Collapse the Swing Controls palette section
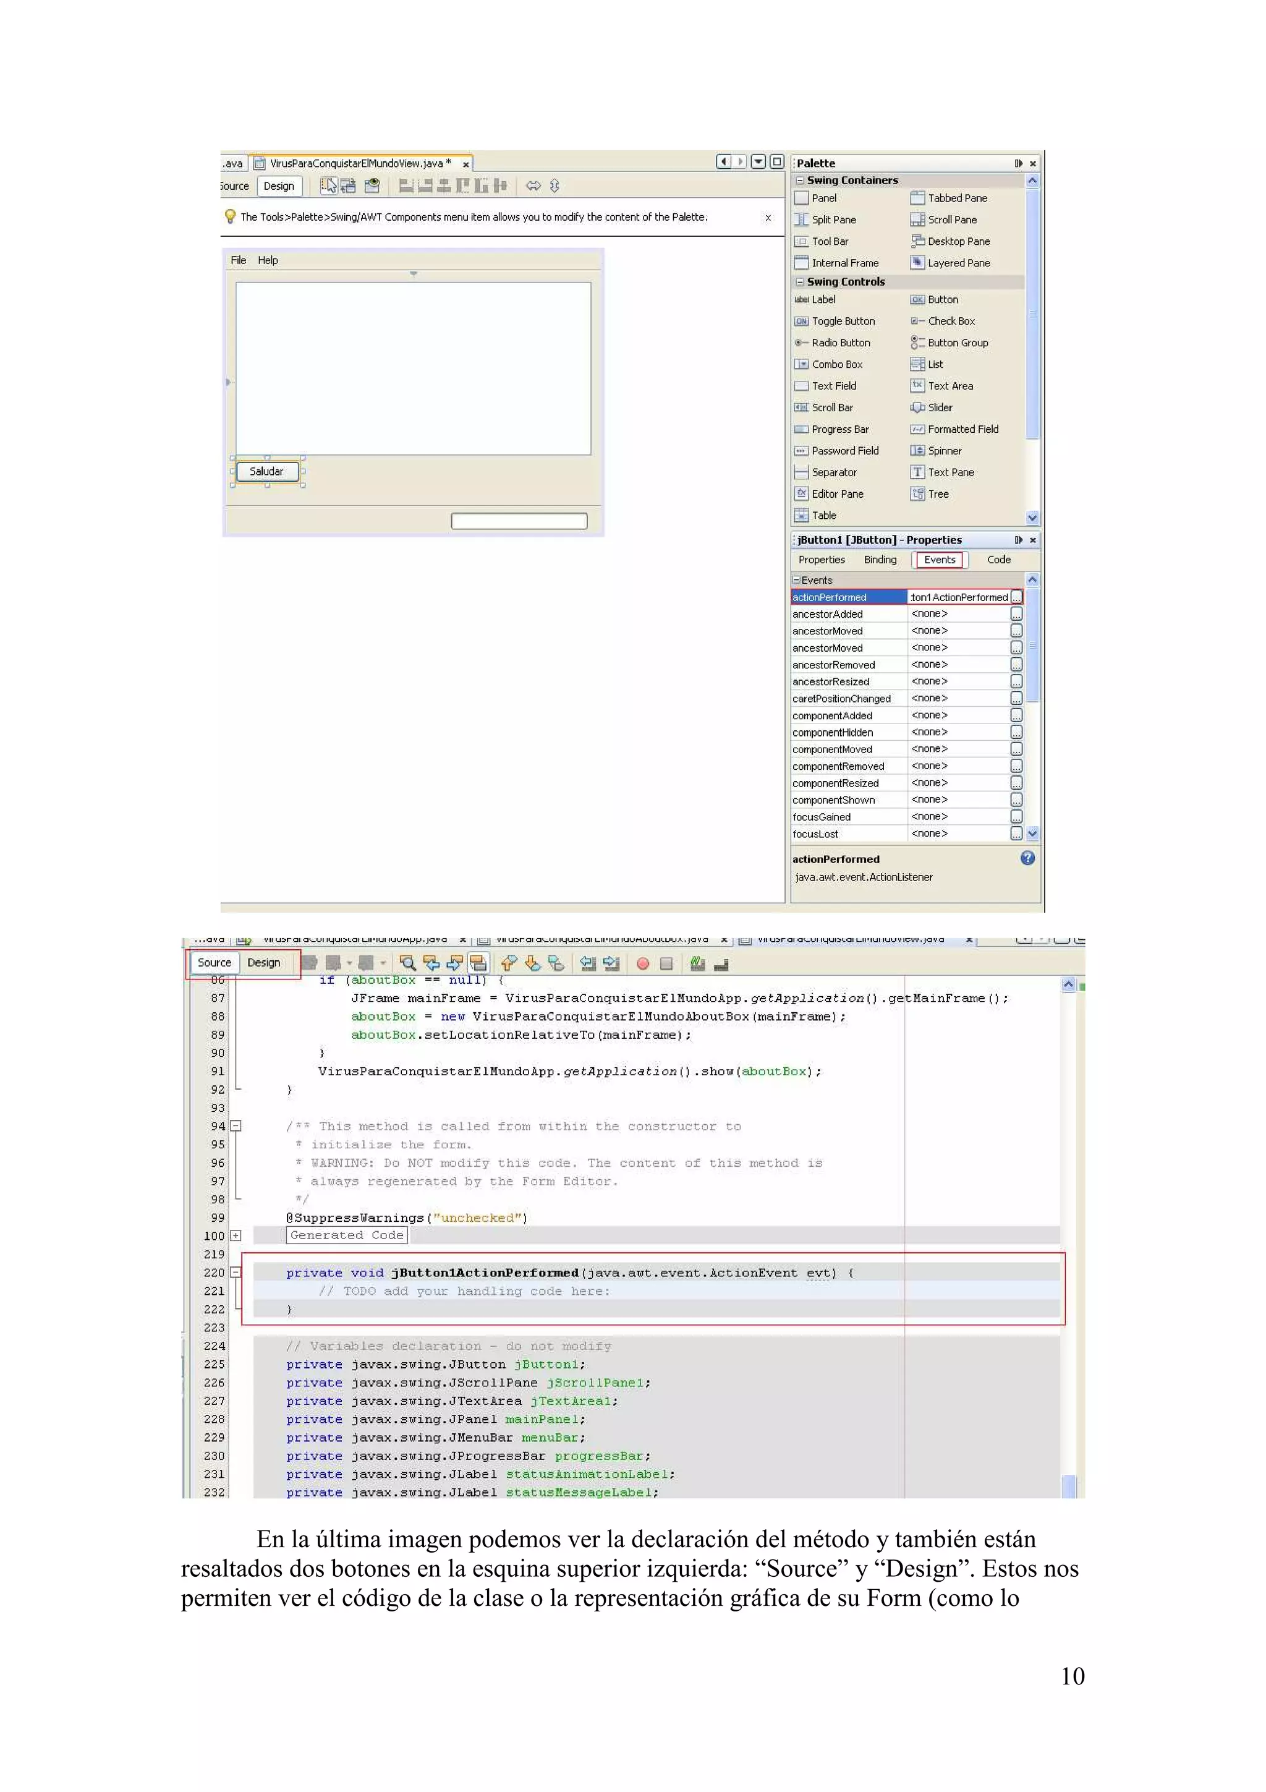Image resolution: width=1266 pixels, height=1792 pixels. click(x=799, y=282)
